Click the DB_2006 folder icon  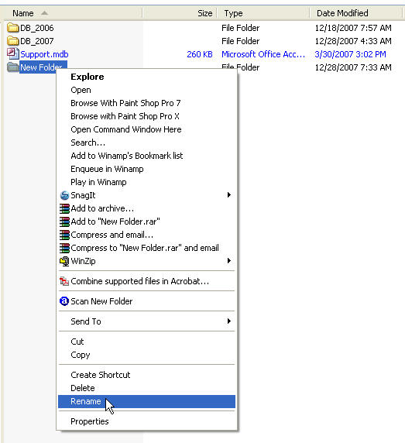coord(12,28)
